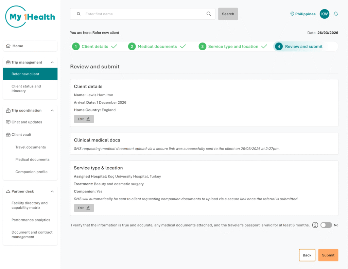Click the Search button
Viewport: 348px width, 269px height.
click(228, 14)
